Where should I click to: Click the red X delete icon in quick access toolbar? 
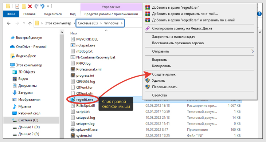(x=30, y=7)
